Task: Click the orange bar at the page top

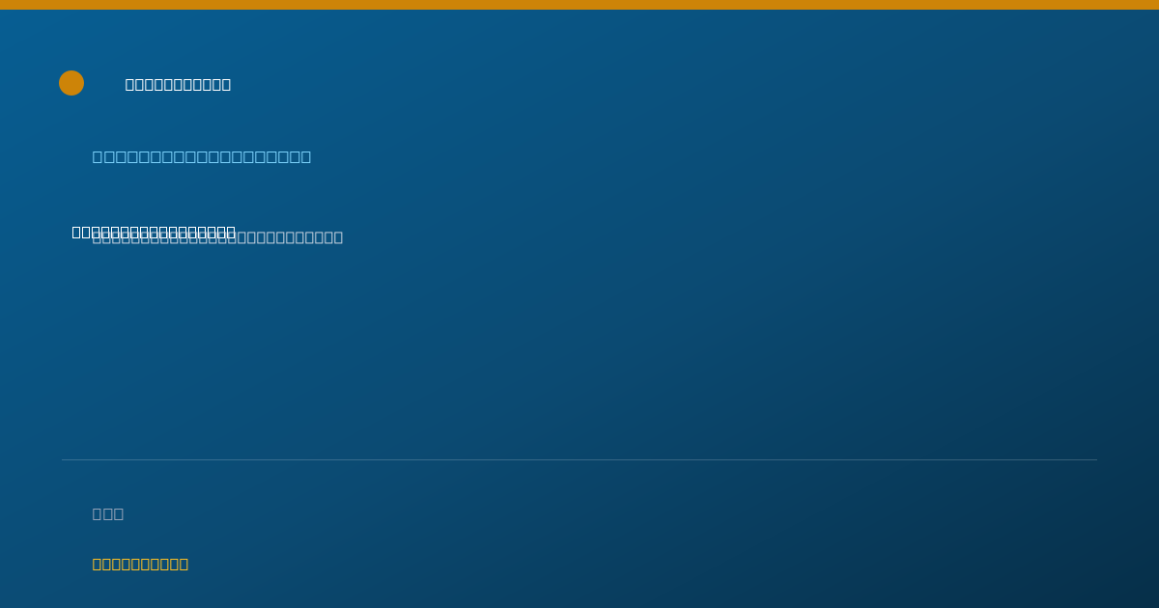Action: coord(579,5)
